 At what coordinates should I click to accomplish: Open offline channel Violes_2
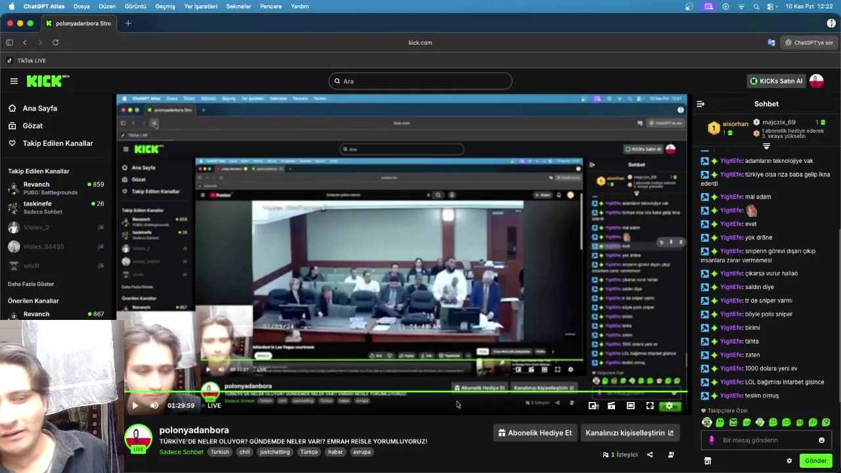(56, 227)
